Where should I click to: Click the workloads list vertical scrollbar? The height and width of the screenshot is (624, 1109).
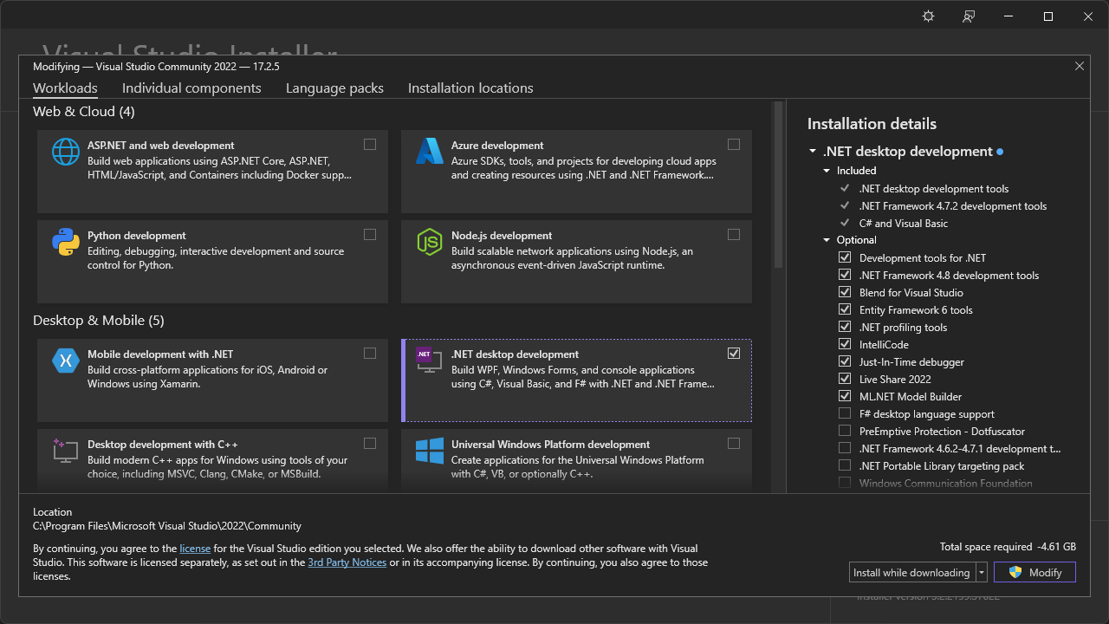tap(778, 185)
